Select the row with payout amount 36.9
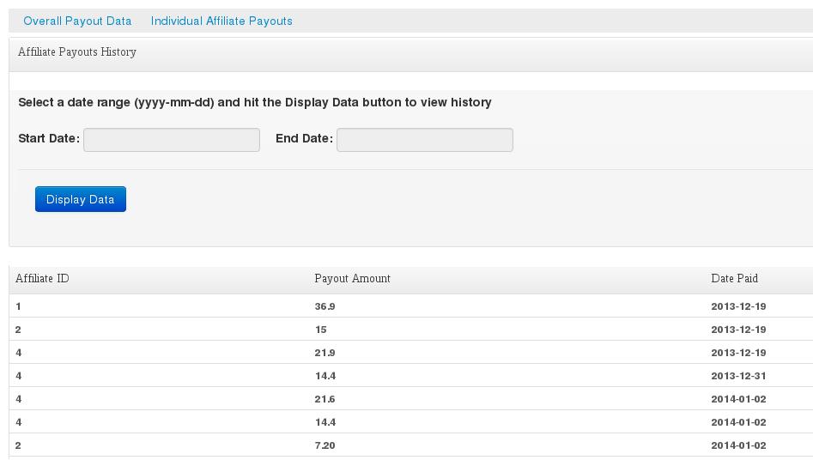Screen dimensions: 813x460 click(x=411, y=306)
